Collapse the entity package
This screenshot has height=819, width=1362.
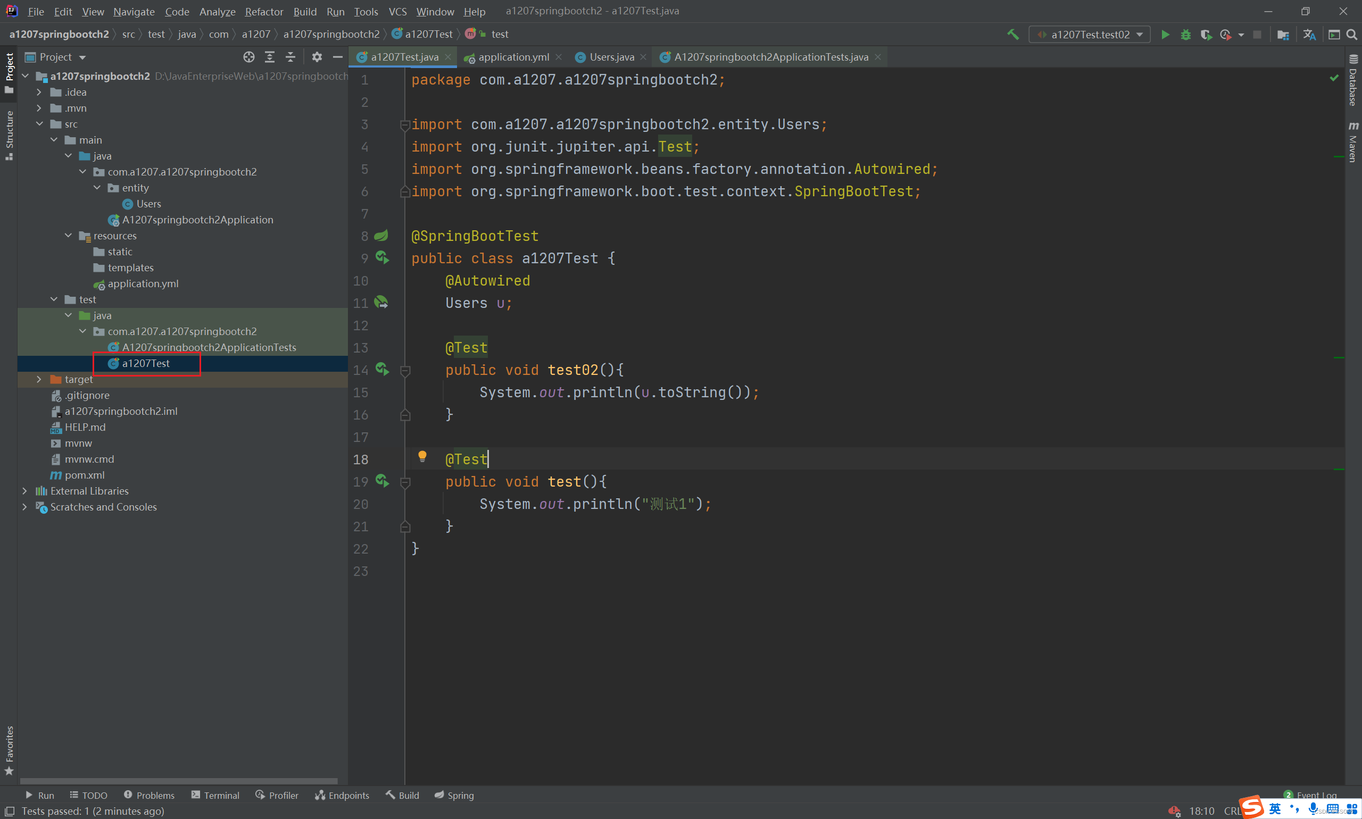(97, 188)
